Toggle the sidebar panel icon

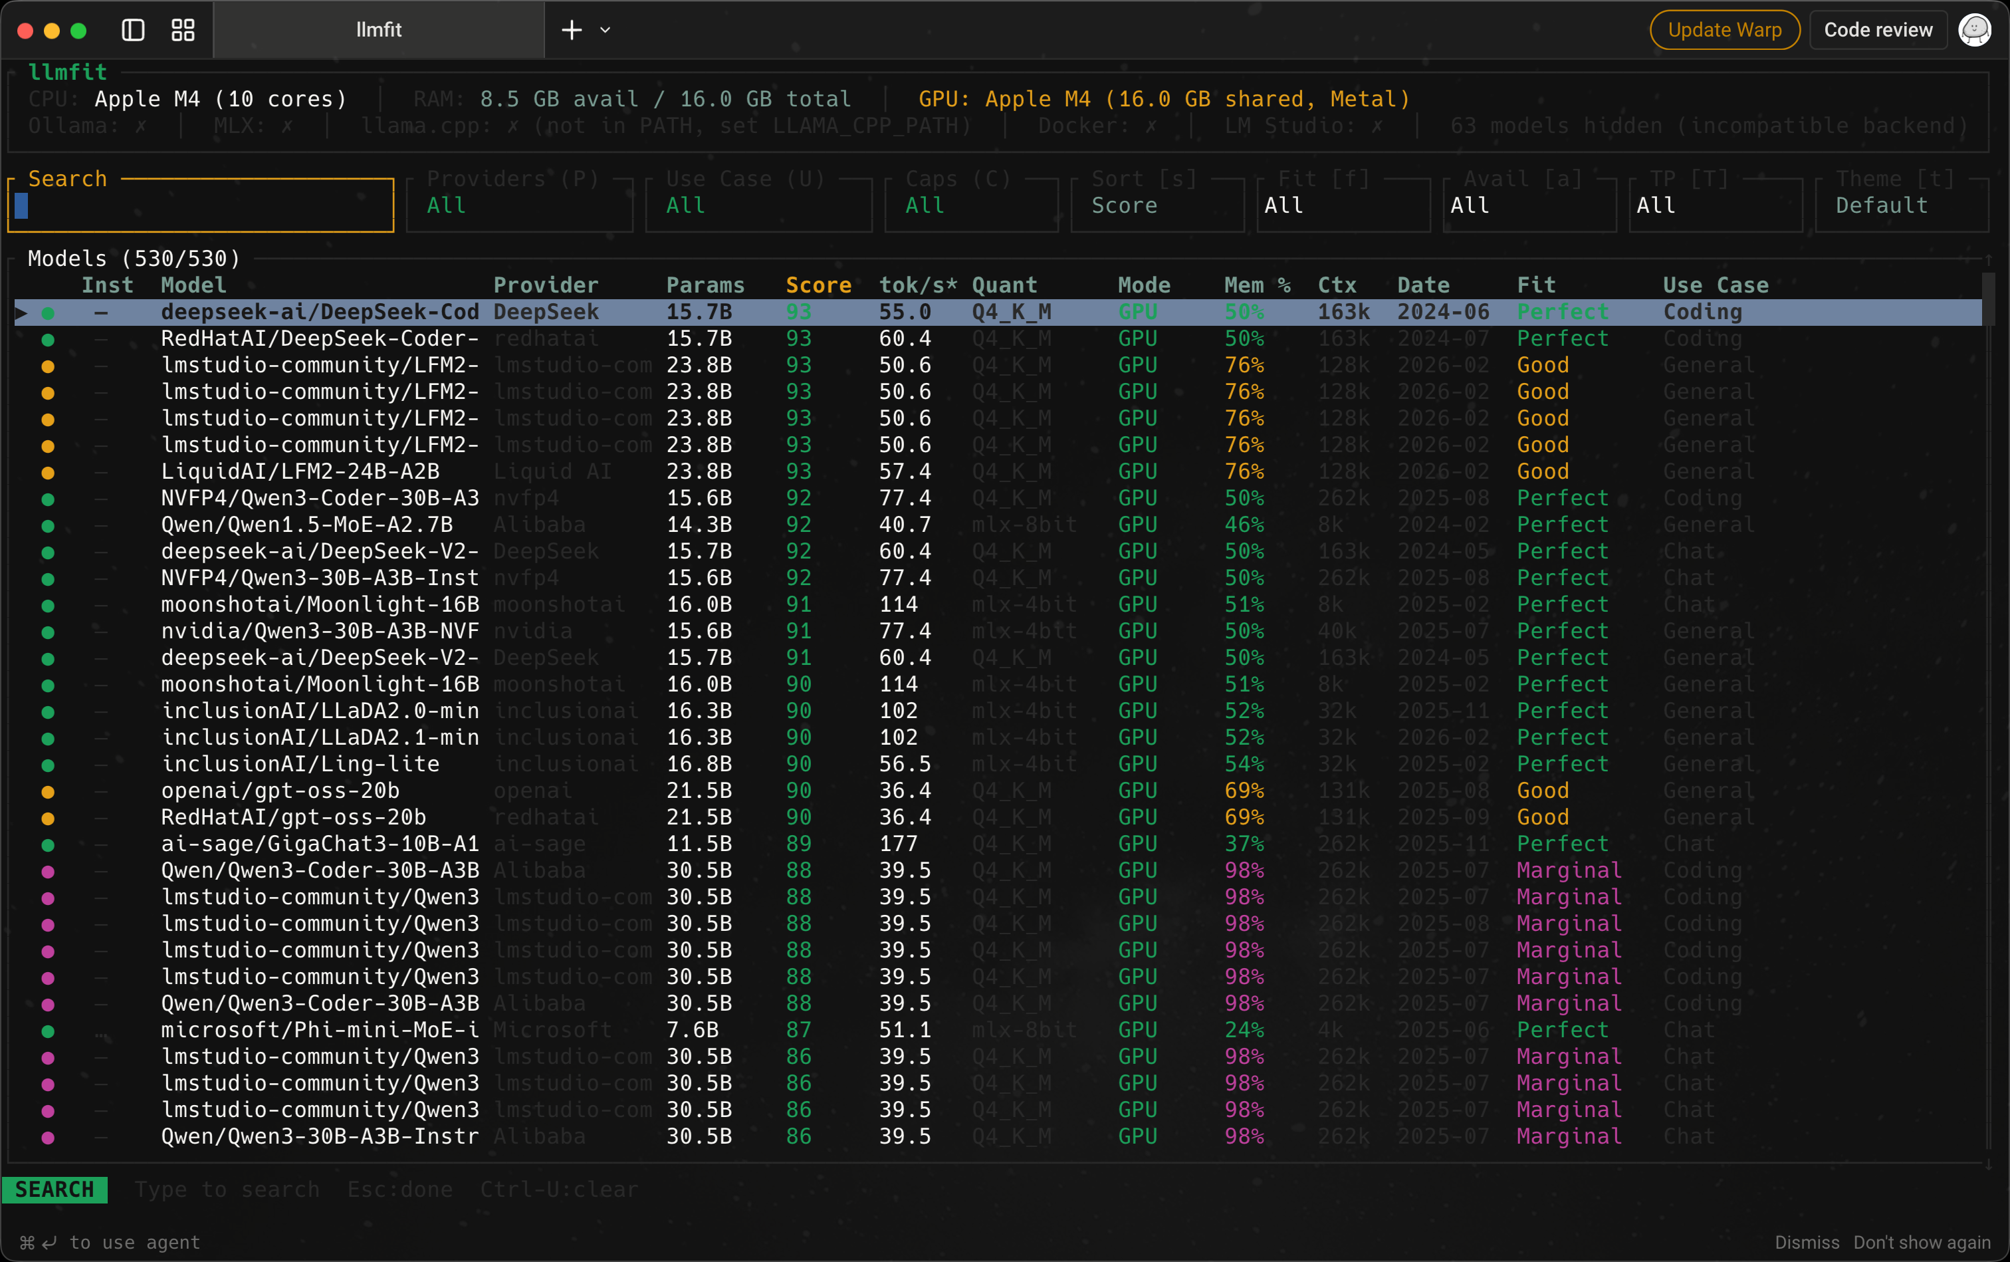(134, 30)
